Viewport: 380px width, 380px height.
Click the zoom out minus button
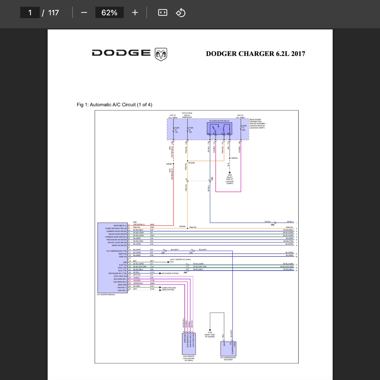[84, 13]
